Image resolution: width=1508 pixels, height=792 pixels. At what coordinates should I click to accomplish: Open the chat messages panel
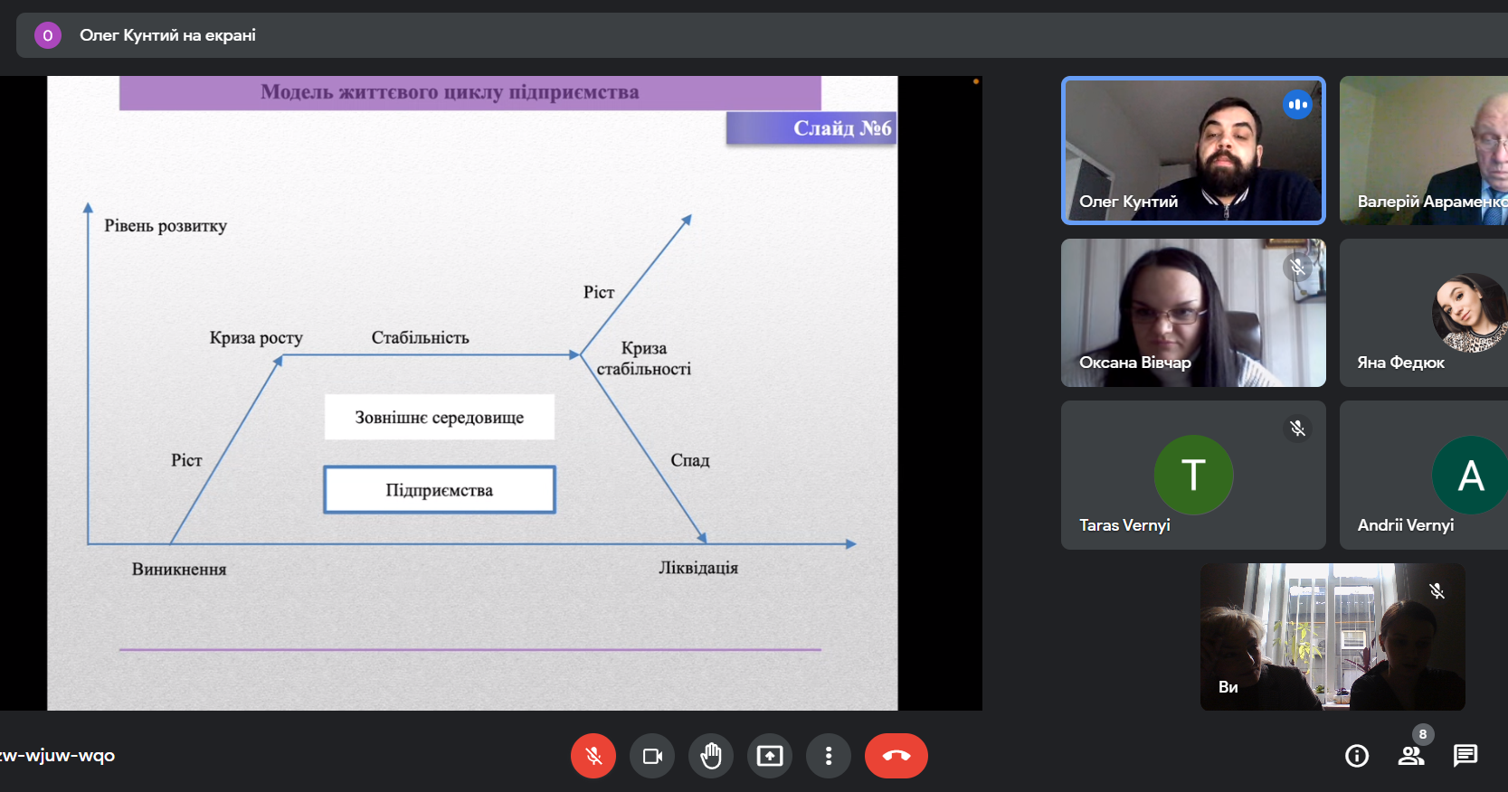click(1465, 756)
